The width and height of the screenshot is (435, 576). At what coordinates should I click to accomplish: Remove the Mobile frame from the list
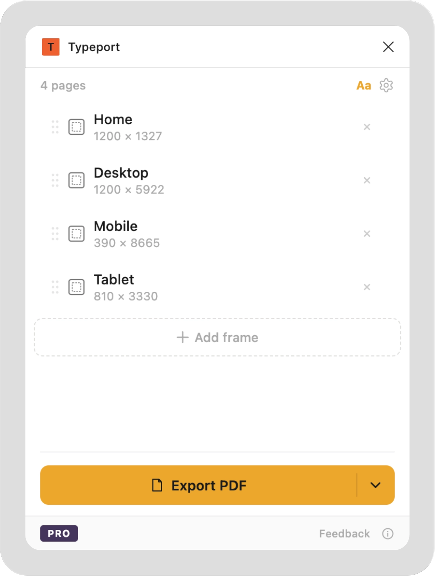click(x=367, y=234)
